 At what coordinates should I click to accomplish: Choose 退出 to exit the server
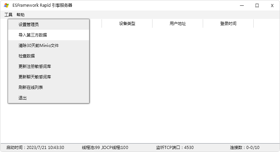click(23, 98)
